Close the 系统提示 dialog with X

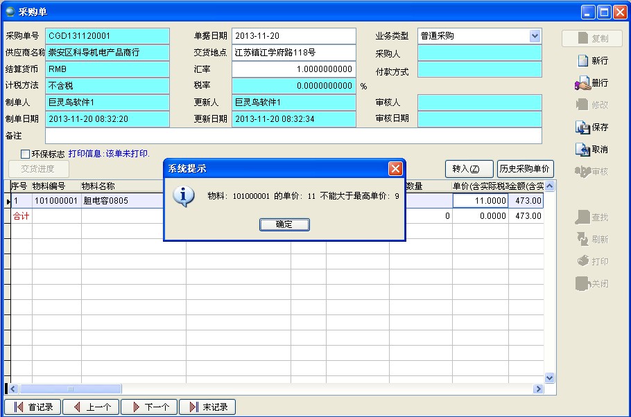pos(395,168)
